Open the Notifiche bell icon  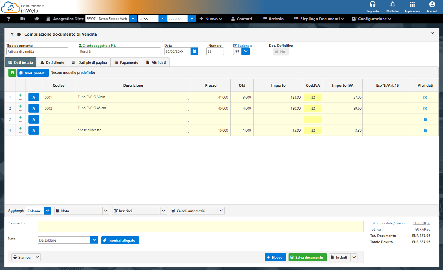pos(392,5)
